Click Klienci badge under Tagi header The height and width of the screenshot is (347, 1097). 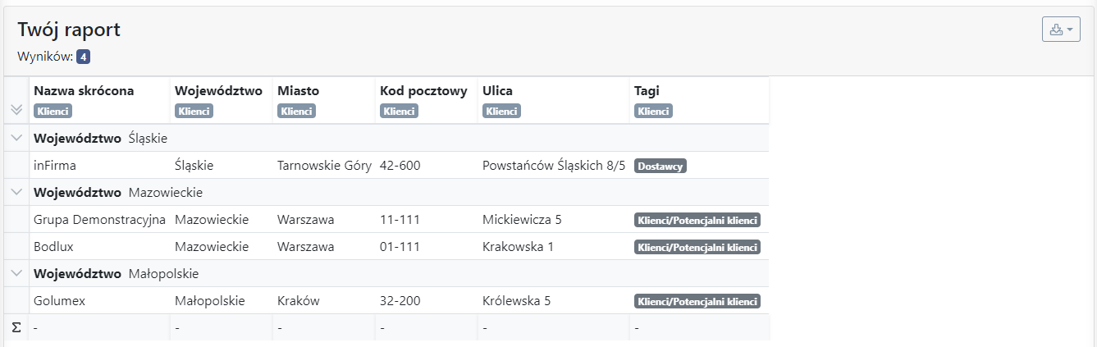pyautogui.click(x=654, y=111)
